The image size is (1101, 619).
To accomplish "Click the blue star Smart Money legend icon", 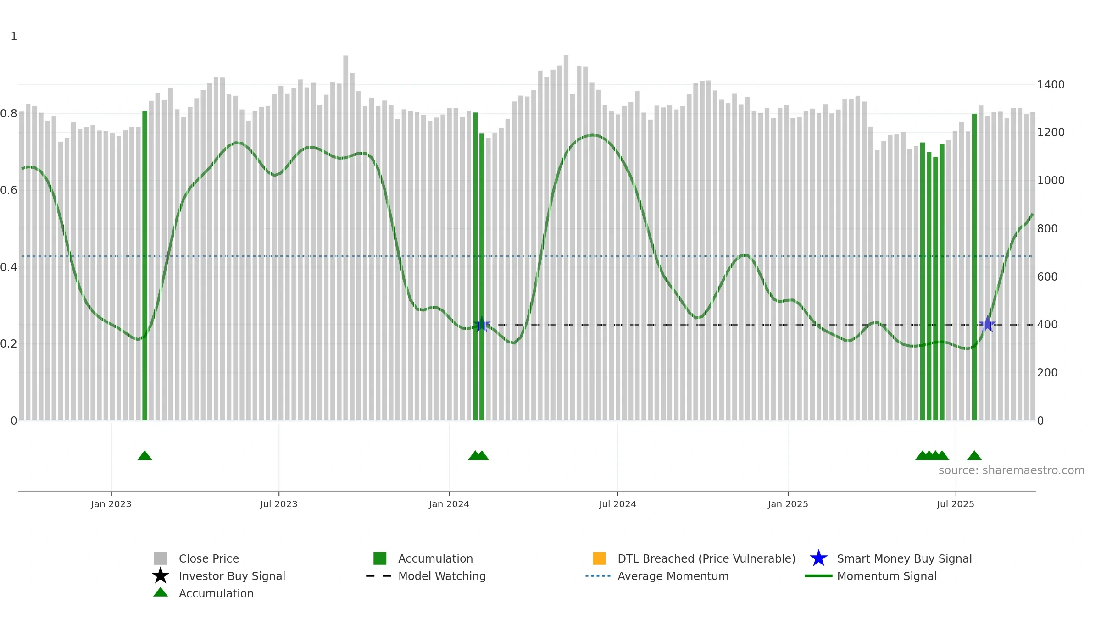I will pyautogui.click(x=818, y=558).
